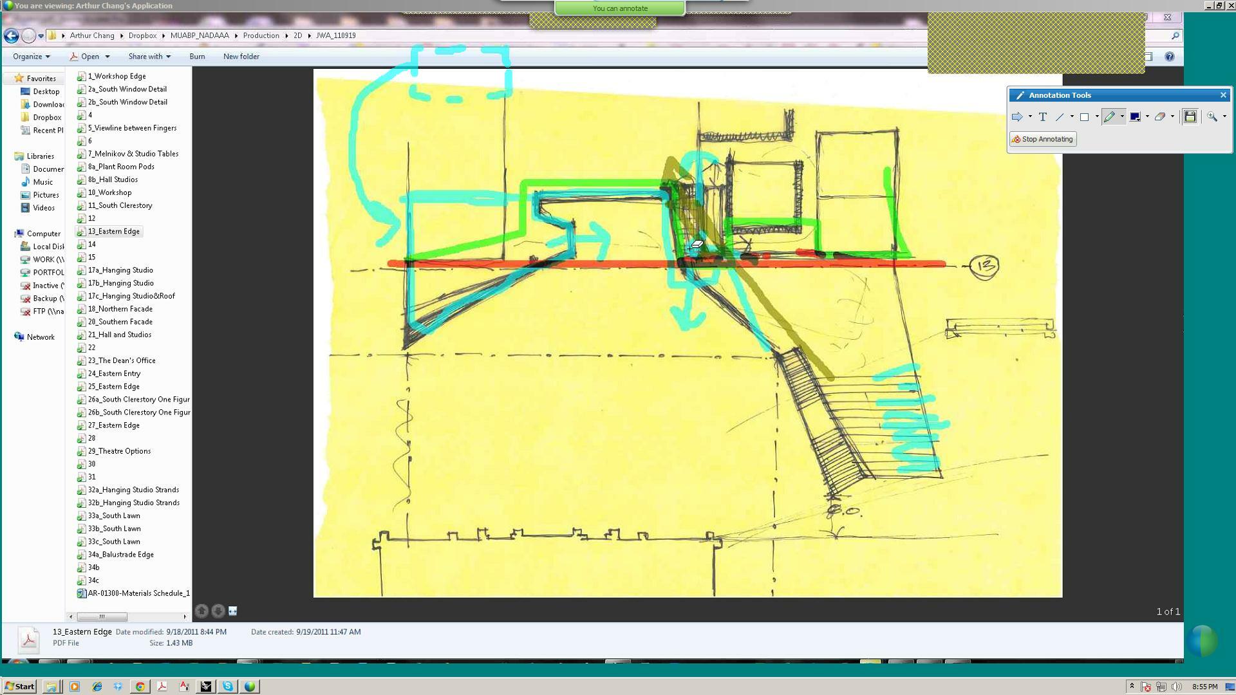Open Windows Media Player from taskbar
Screen dimensions: 1236x695
coord(75,687)
